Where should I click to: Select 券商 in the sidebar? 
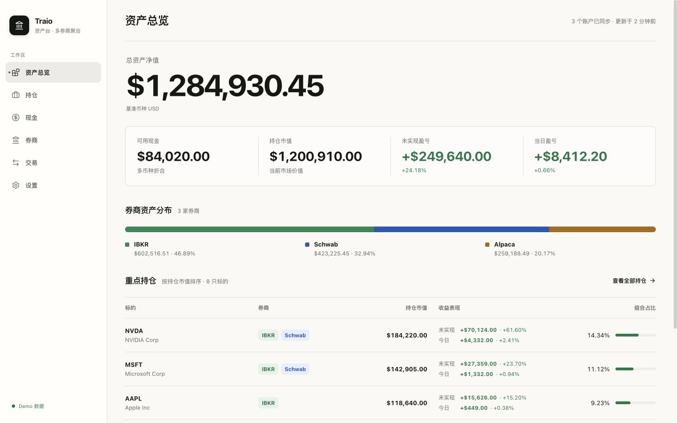(x=53, y=140)
